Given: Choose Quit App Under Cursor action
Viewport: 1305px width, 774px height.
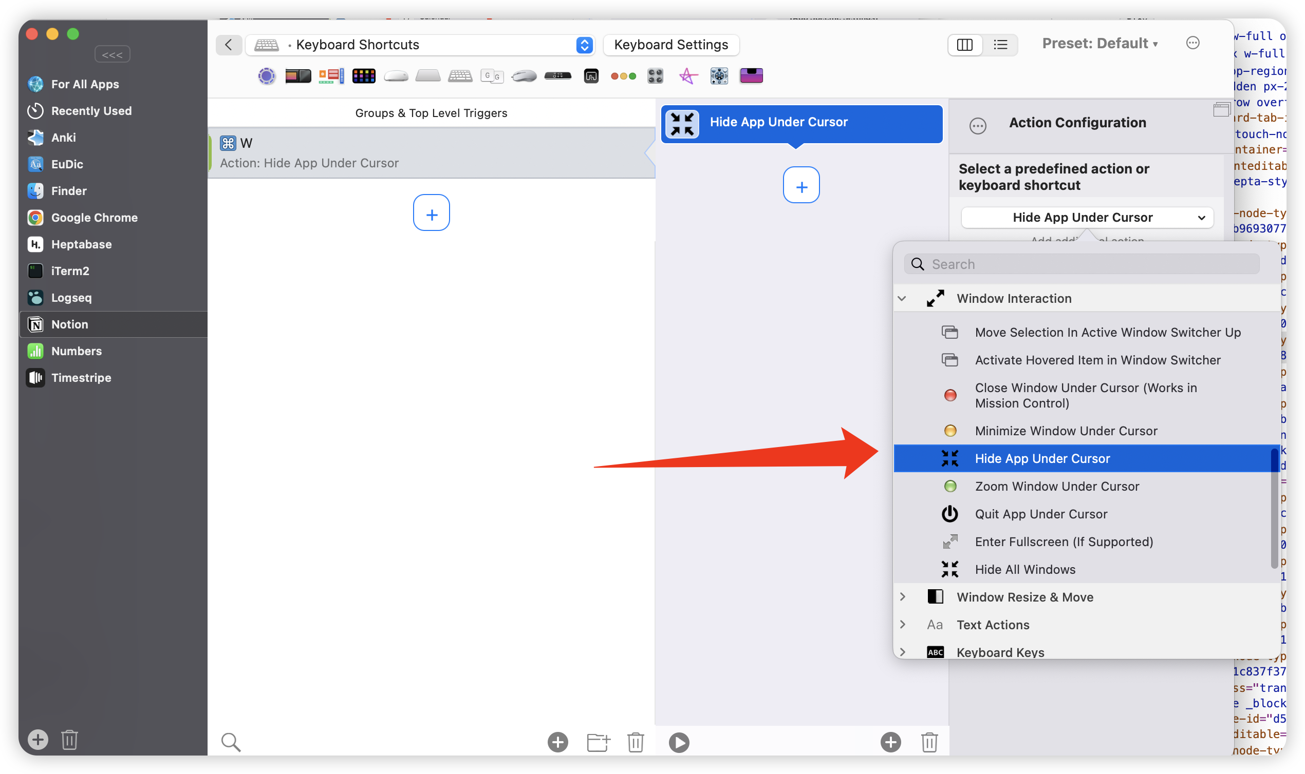Looking at the screenshot, I should (1041, 514).
